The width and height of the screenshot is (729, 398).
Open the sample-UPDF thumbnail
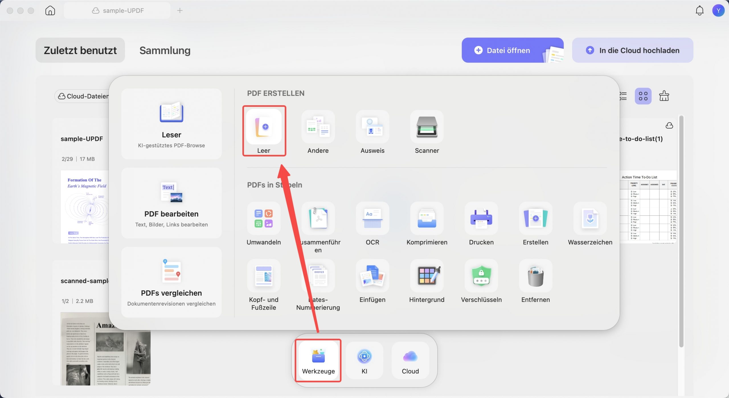coord(85,207)
